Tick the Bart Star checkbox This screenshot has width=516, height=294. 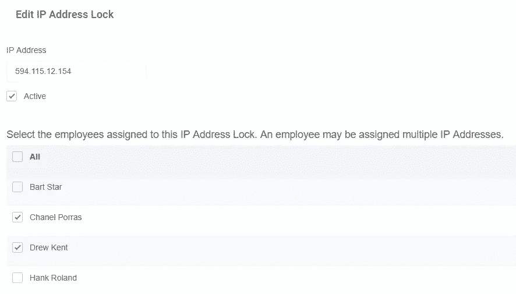tap(17, 187)
